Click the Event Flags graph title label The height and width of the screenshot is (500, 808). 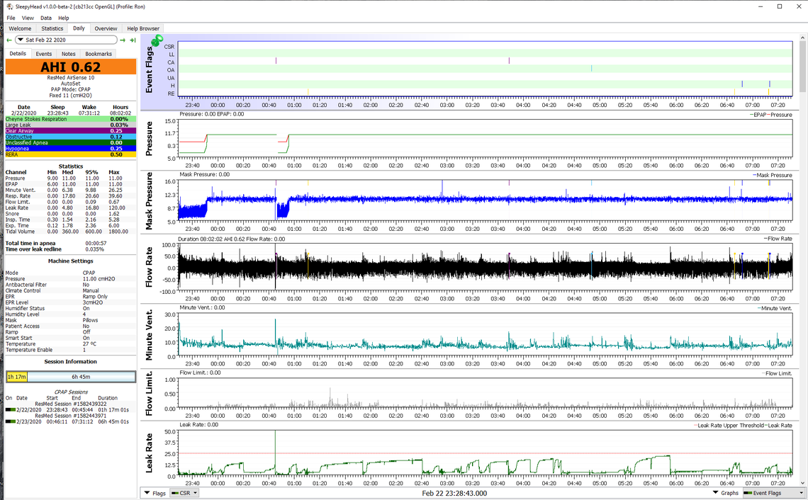pyautogui.click(x=149, y=69)
